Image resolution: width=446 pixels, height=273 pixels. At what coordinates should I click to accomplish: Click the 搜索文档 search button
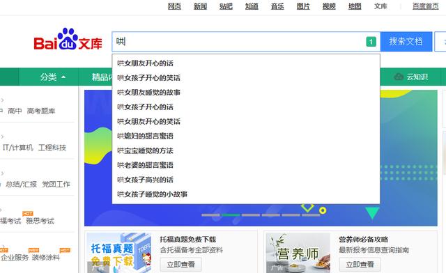point(406,42)
